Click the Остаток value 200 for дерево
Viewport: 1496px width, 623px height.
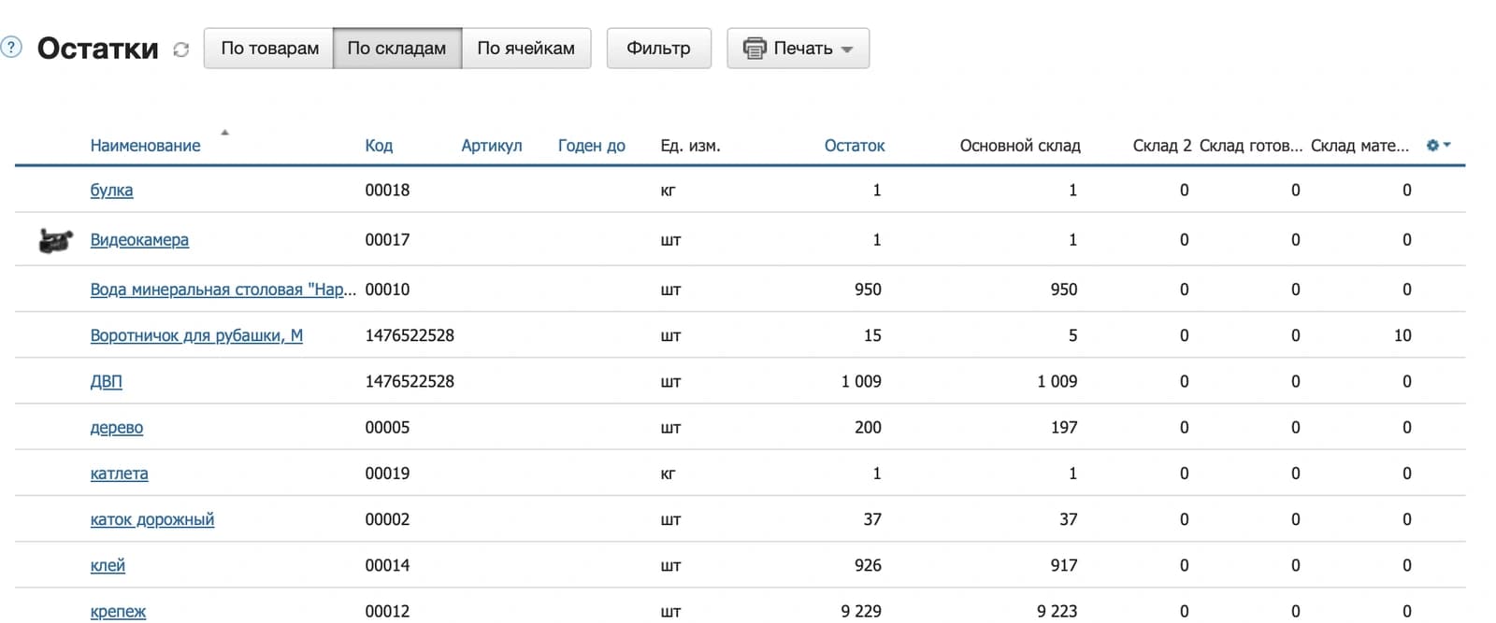[868, 428]
